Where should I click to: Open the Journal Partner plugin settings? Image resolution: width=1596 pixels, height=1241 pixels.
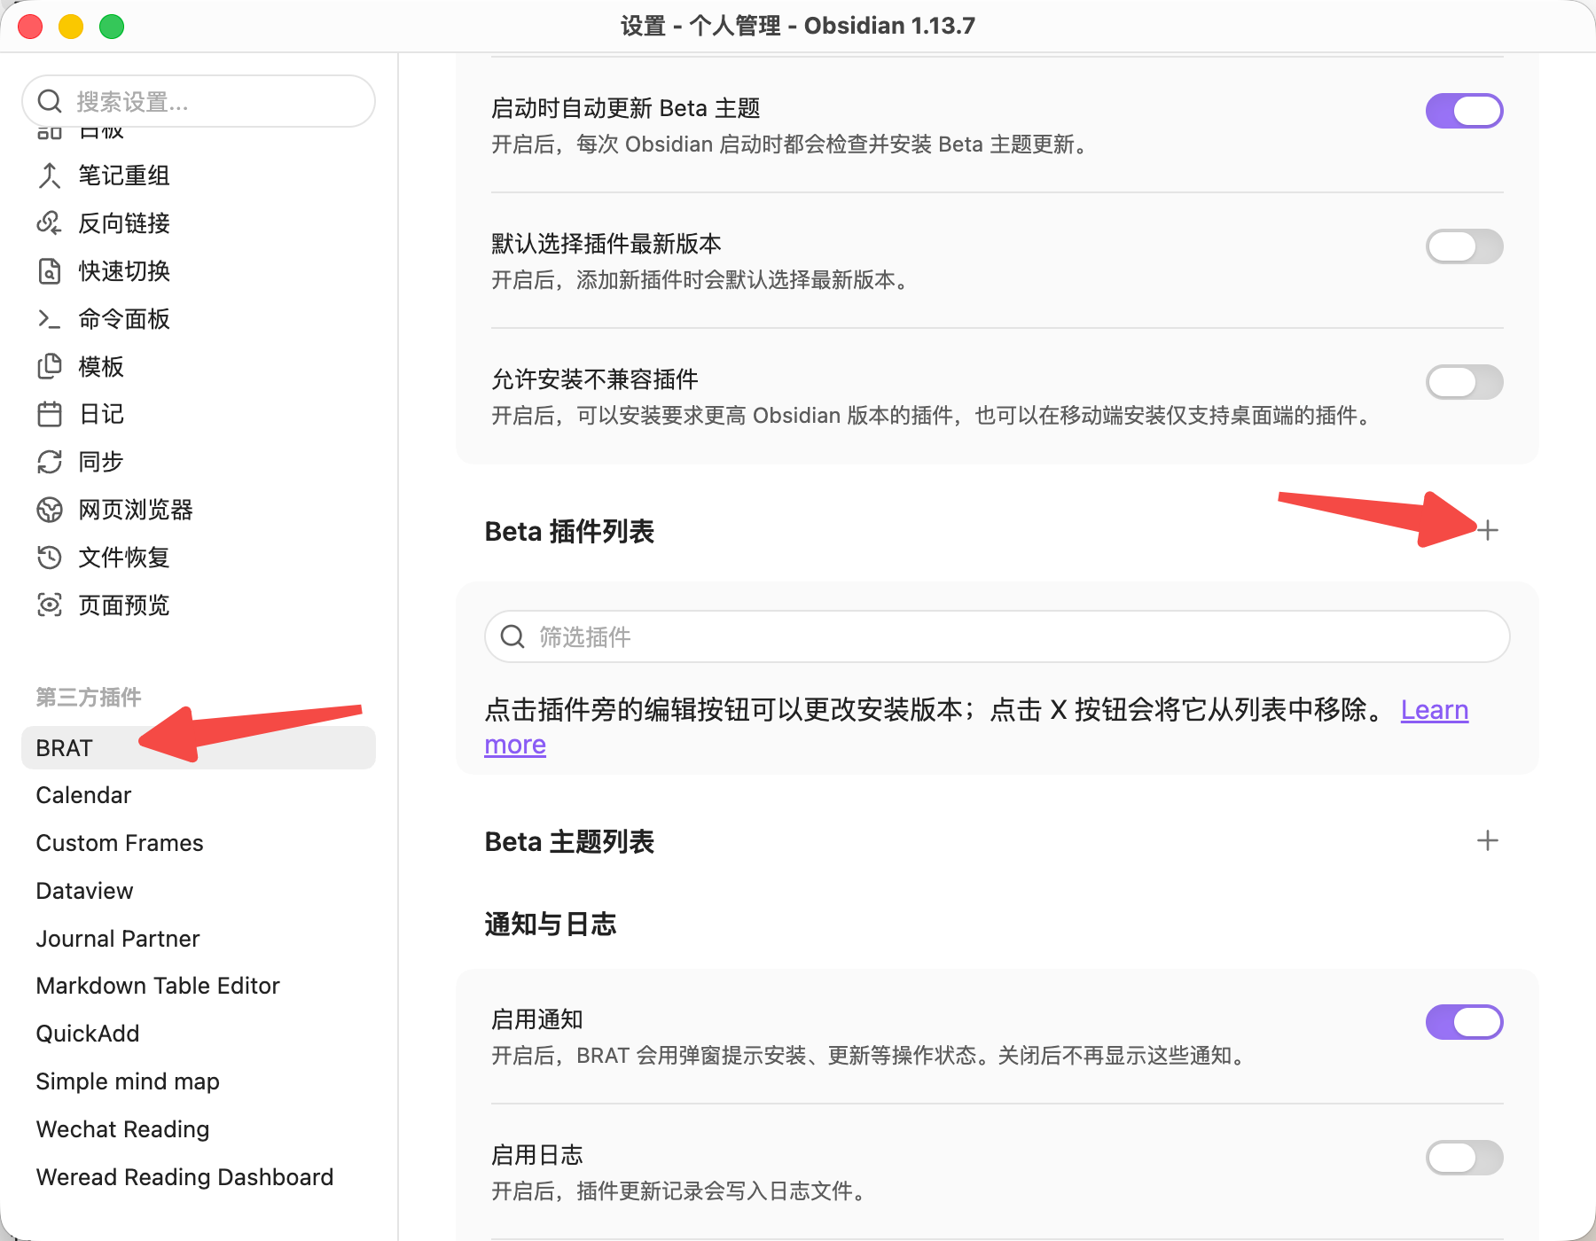tap(199, 939)
